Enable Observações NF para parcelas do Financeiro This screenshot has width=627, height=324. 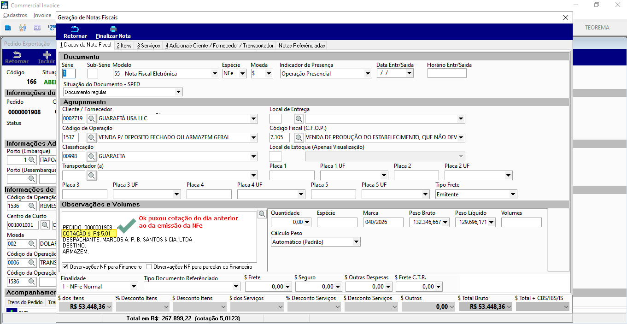(149, 266)
